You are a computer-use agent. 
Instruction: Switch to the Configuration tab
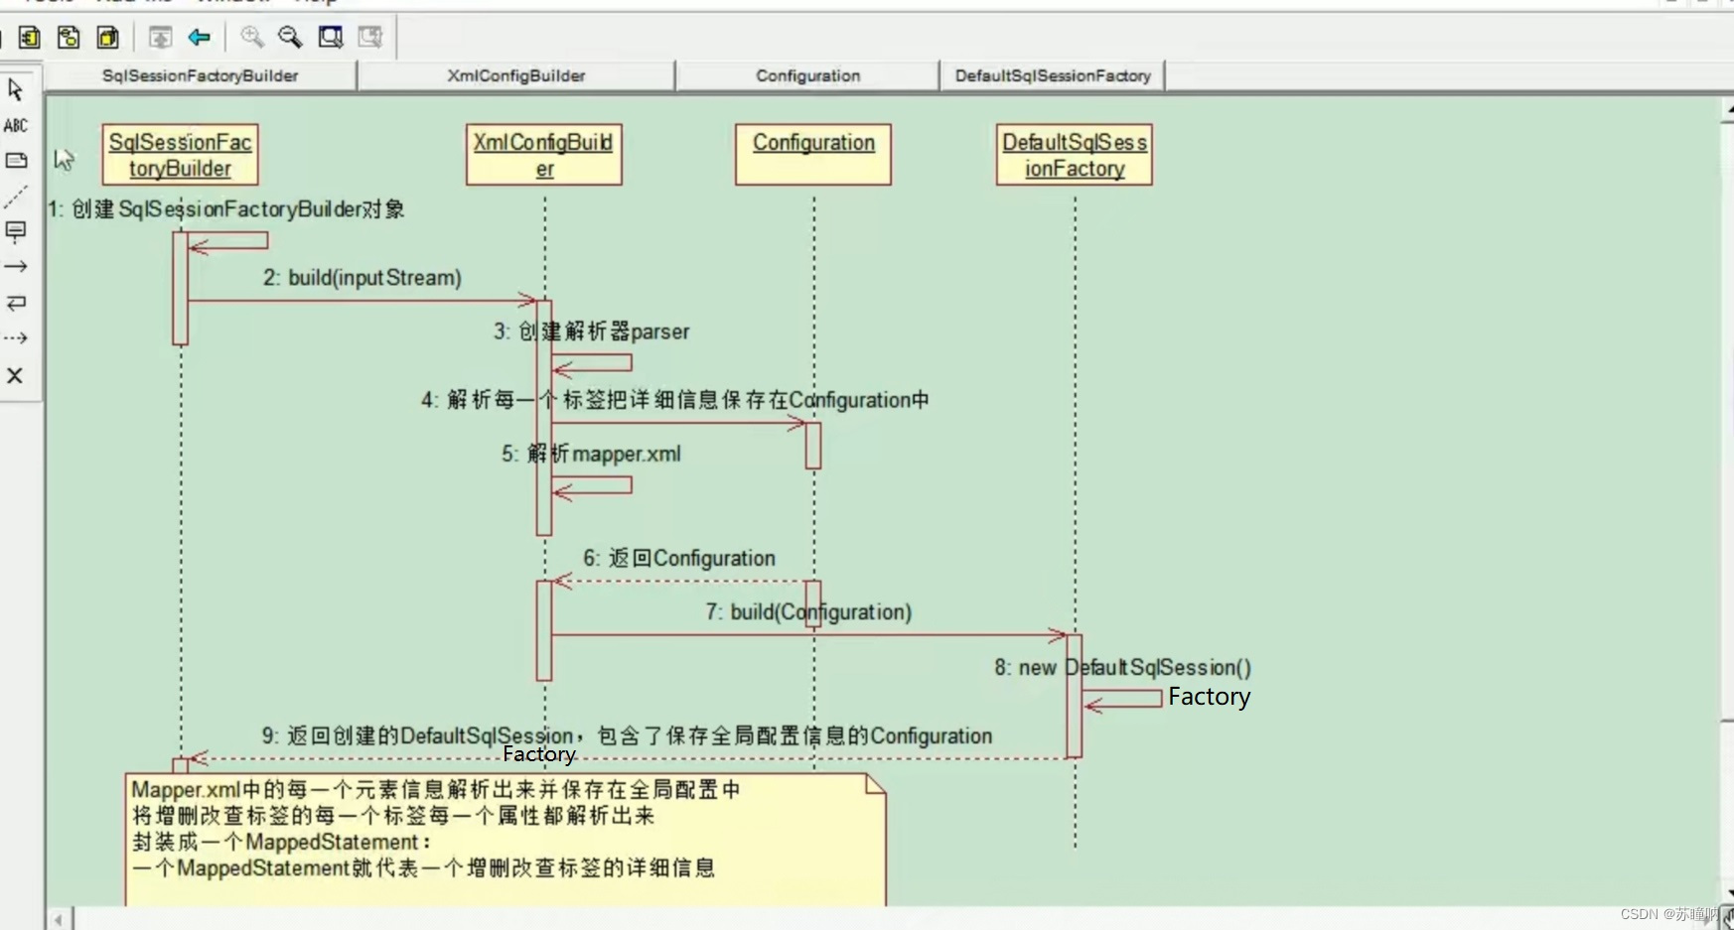(x=806, y=75)
